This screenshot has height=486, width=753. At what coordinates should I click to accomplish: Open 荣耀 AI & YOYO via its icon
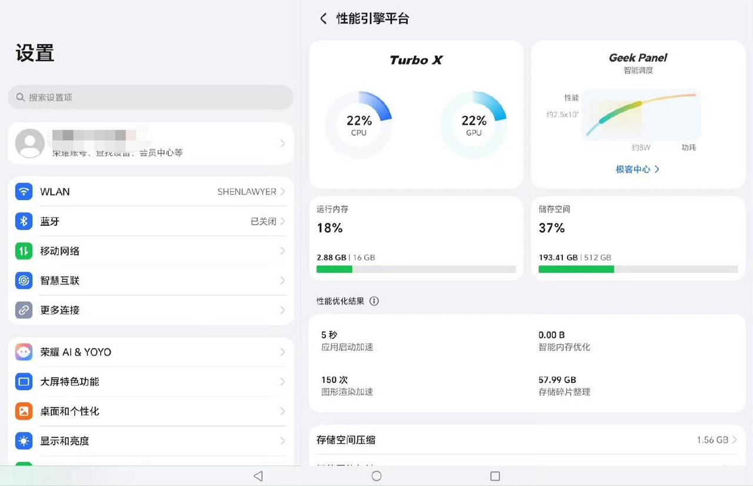click(x=24, y=352)
